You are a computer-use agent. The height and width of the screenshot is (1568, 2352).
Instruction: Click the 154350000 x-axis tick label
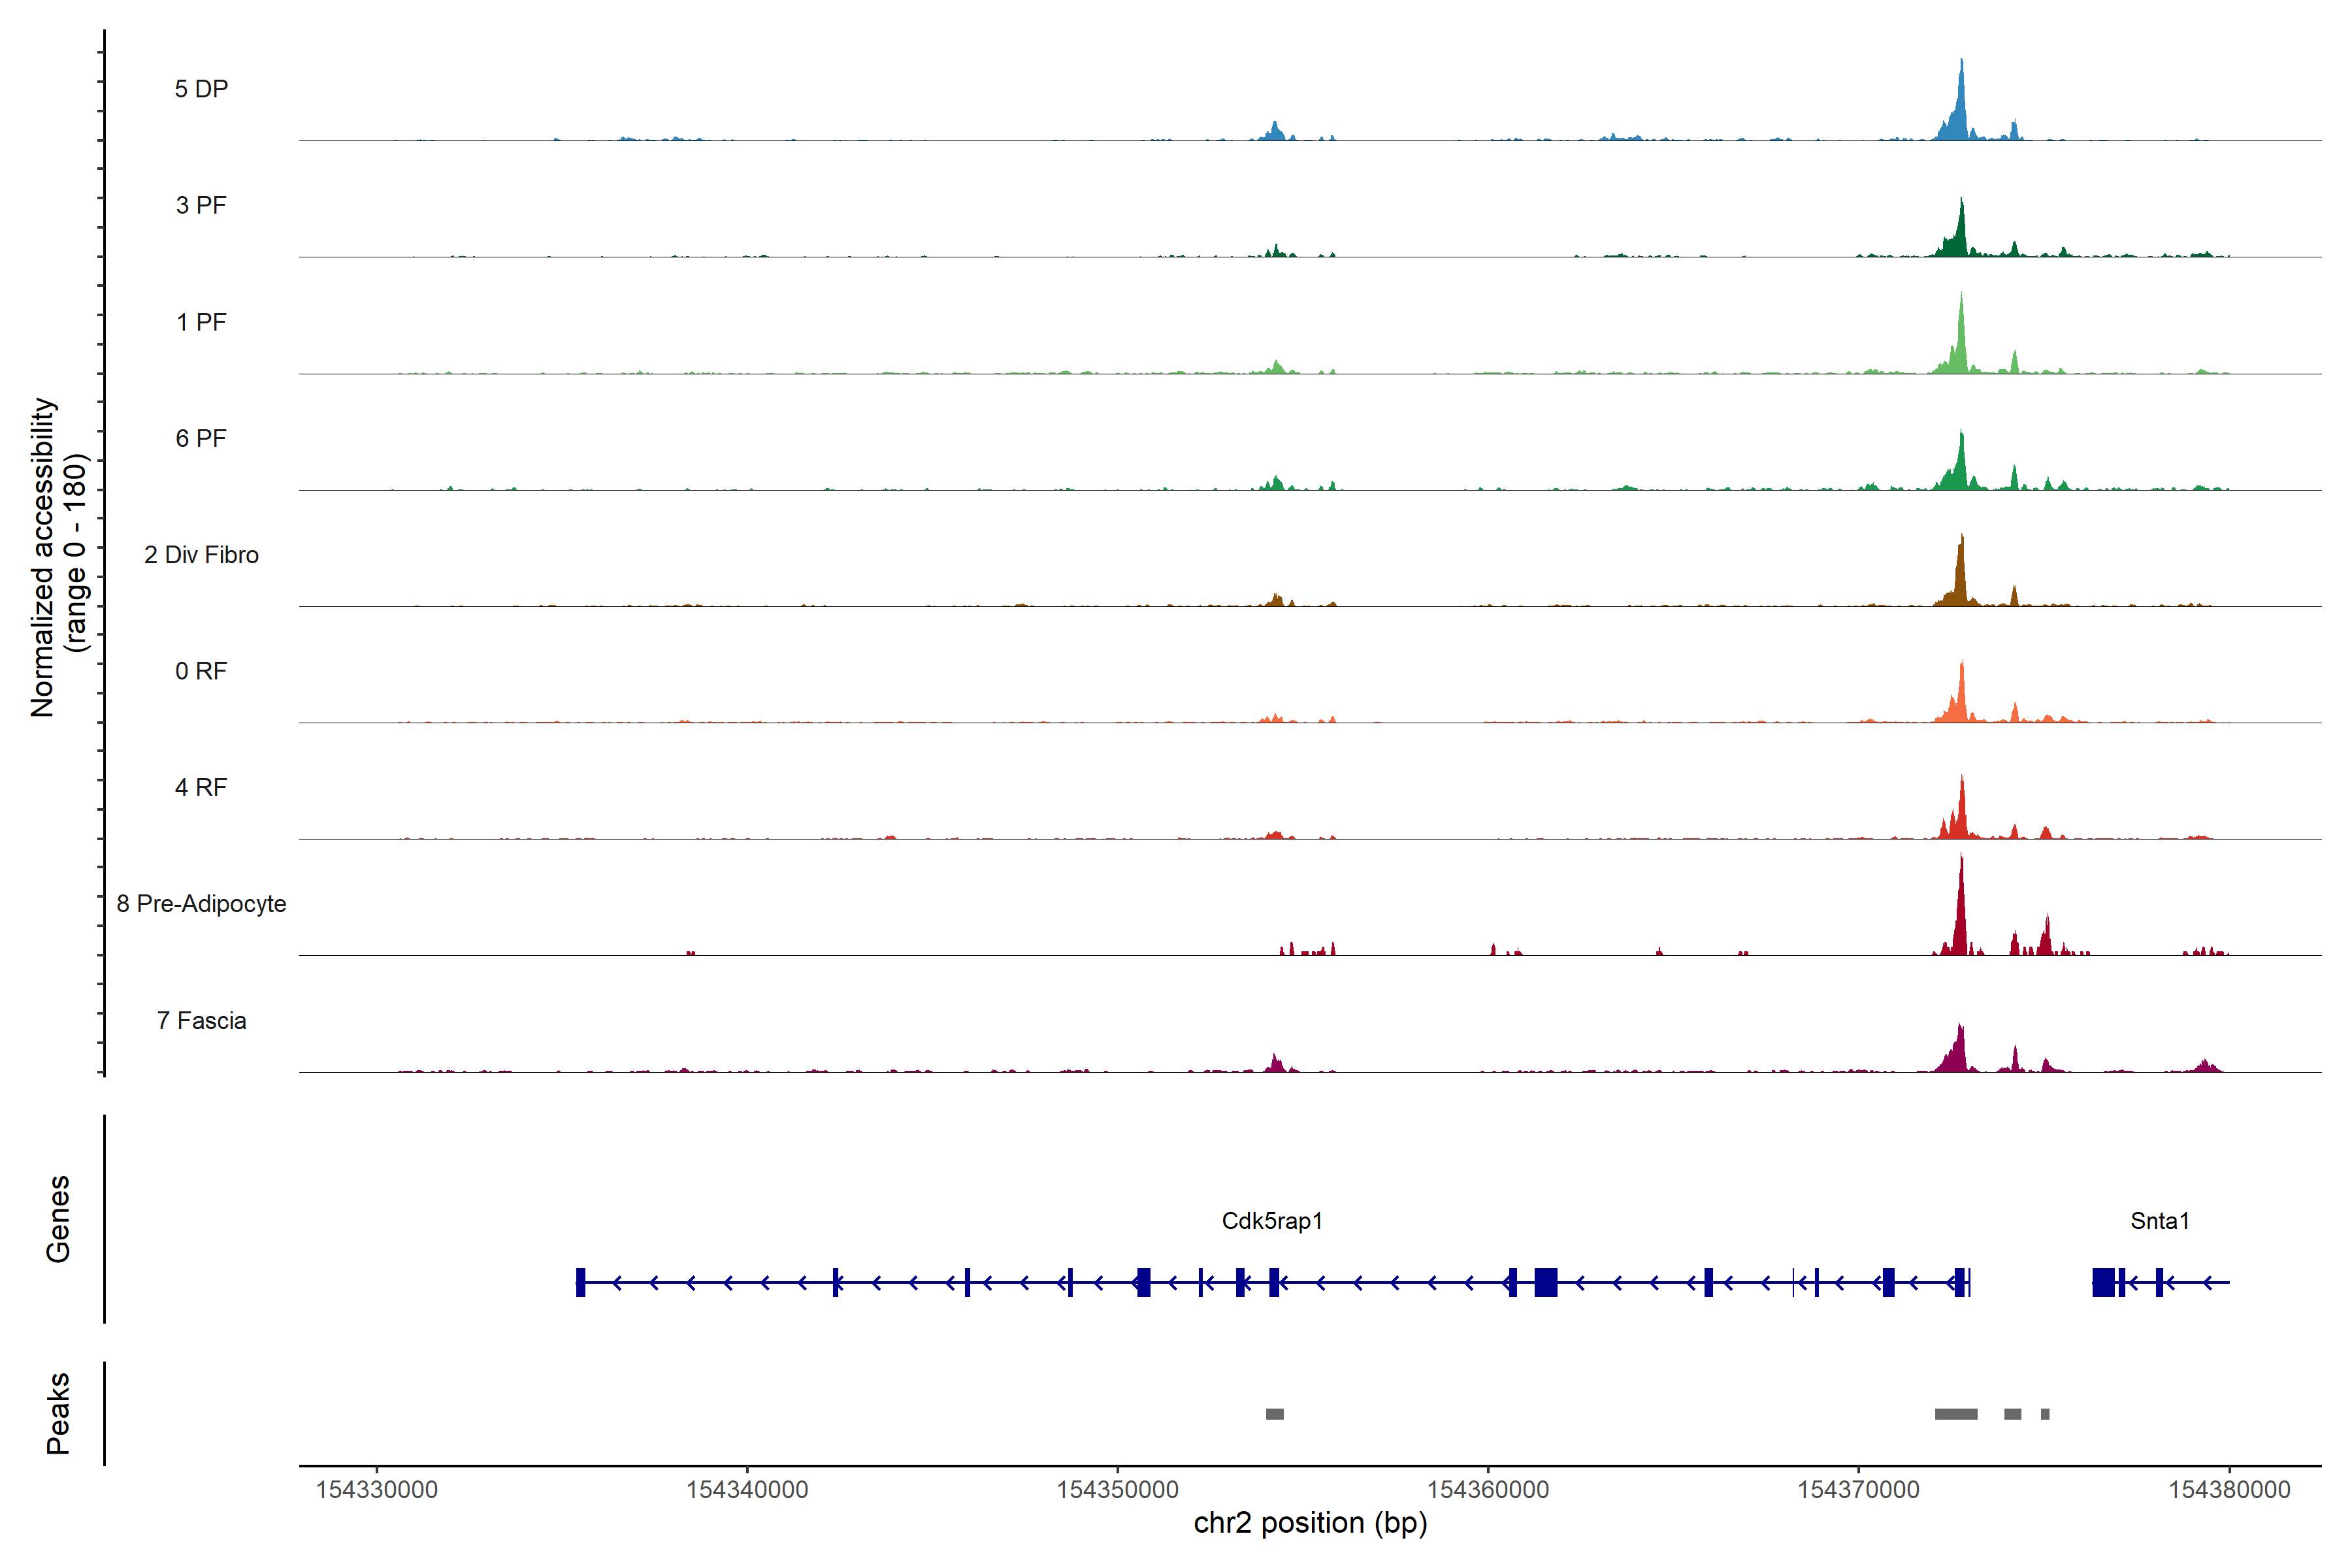coord(1117,1489)
